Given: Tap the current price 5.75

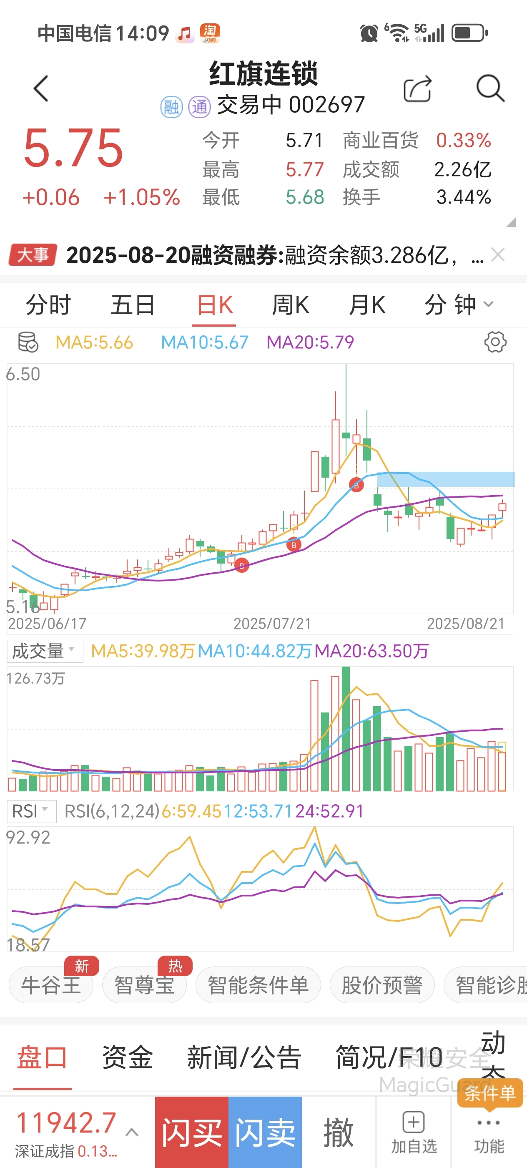Looking at the screenshot, I should (x=73, y=148).
